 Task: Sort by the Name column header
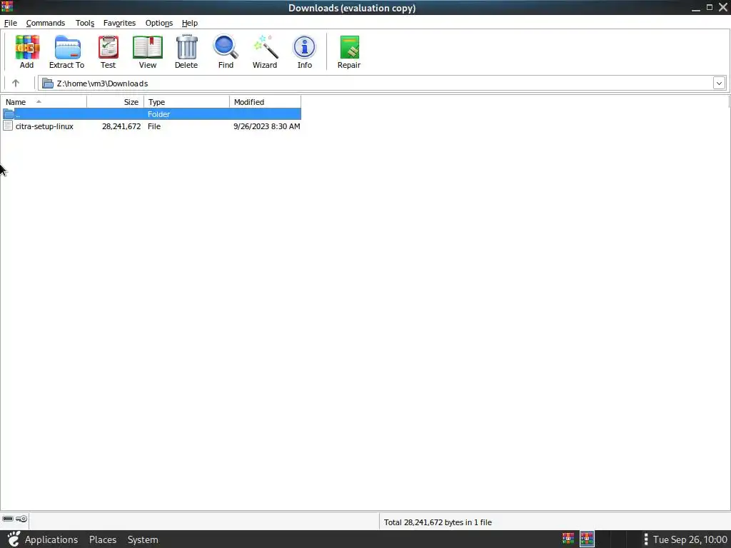(x=44, y=101)
